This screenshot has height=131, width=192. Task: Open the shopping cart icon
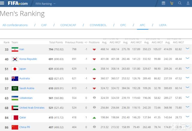coord(172,3)
